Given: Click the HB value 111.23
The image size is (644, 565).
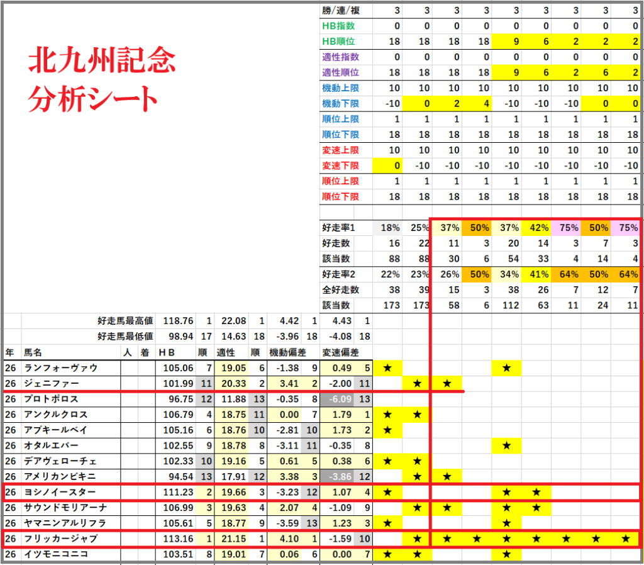Looking at the screenshot, I should coord(178,492).
